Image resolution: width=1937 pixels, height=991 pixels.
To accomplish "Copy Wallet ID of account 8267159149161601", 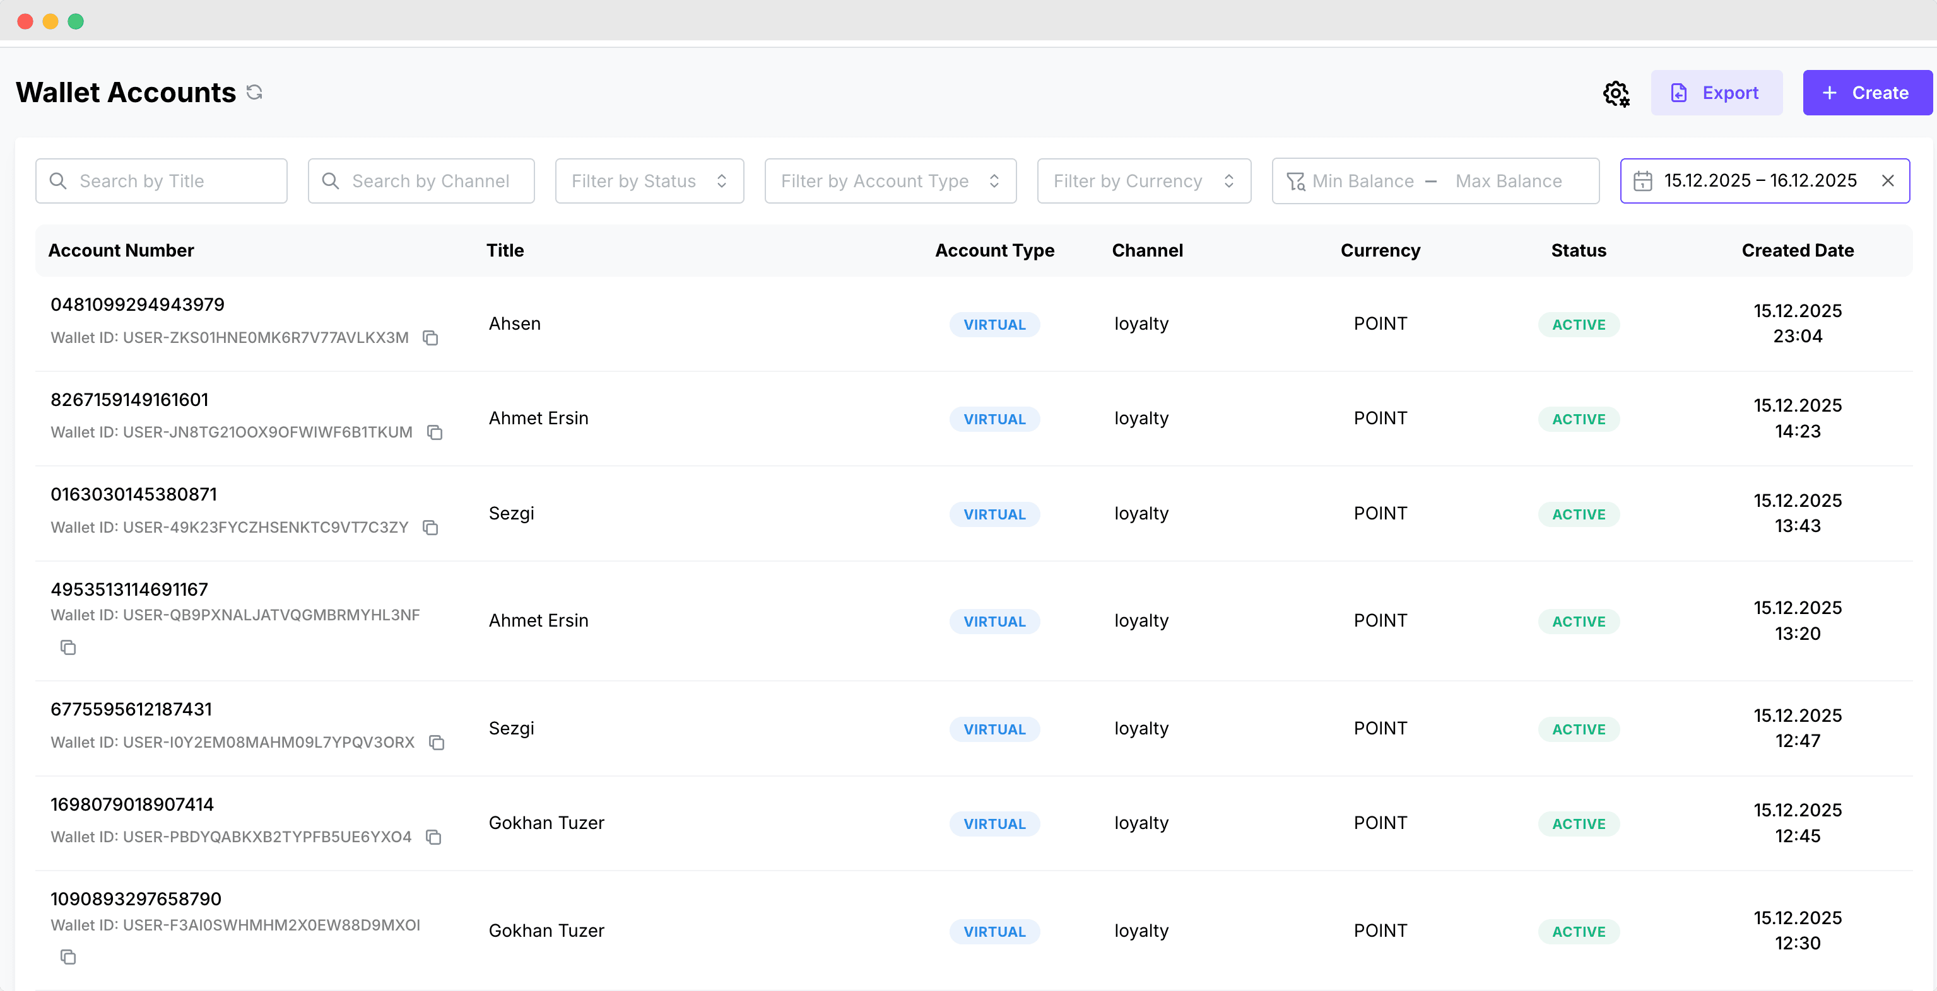I will click(435, 432).
